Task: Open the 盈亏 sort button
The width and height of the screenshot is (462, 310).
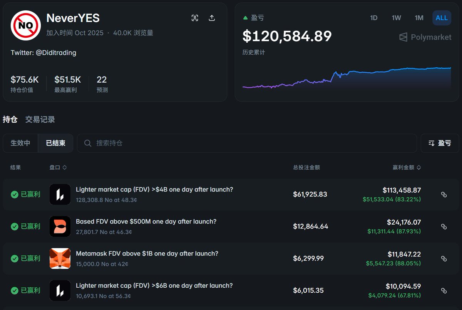Action: [x=440, y=143]
